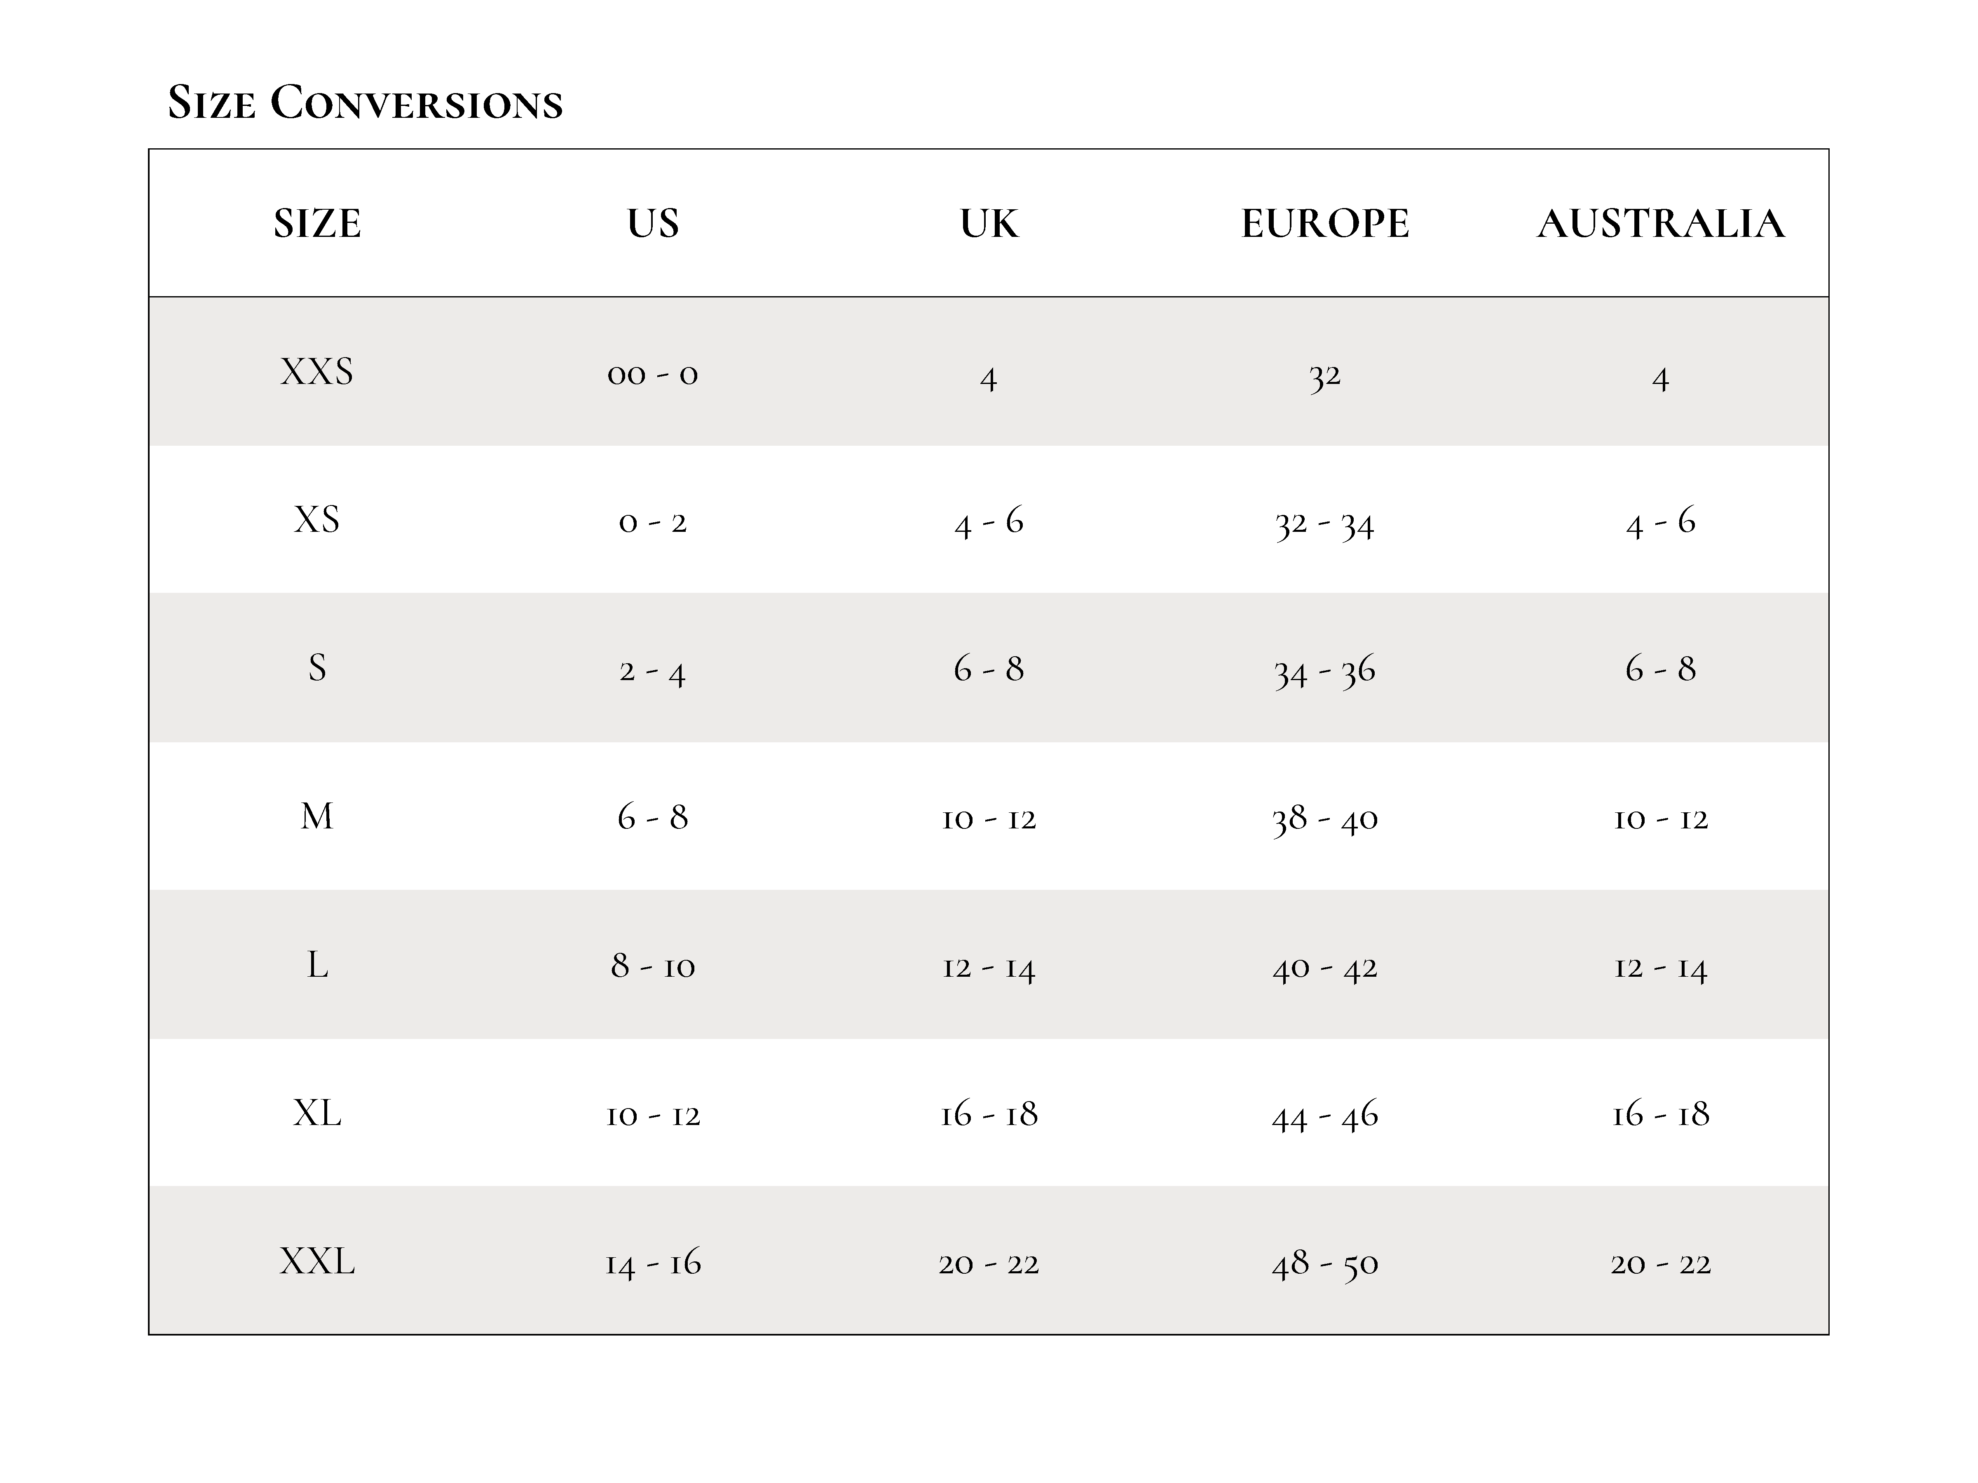Image resolution: width=1978 pixels, height=1483 pixels.
Task: Select Europe value 38 - 40
Action: (1325, 819)
